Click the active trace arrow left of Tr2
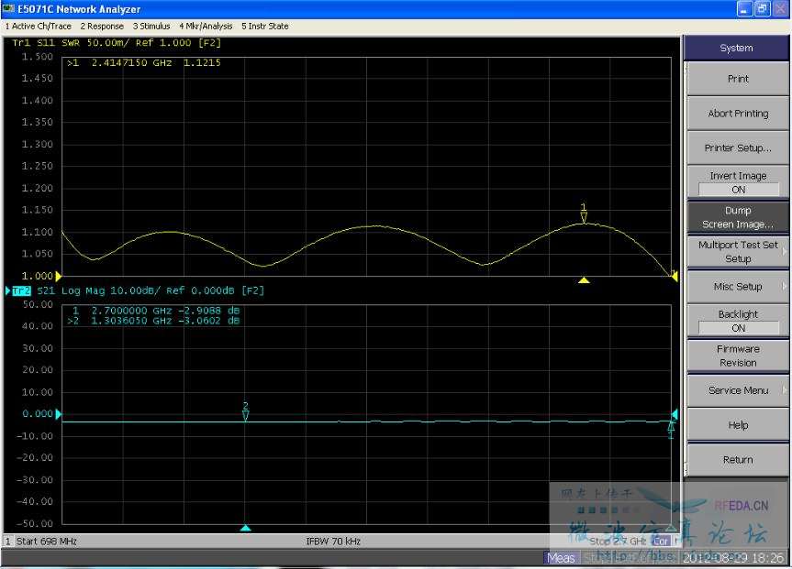The width and height of the screenshot is (792, 569). pos(7,290)
